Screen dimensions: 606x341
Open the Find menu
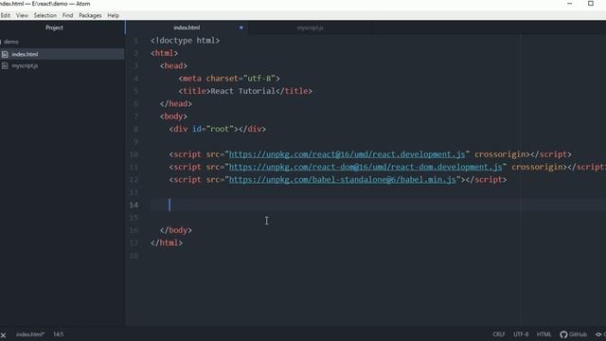coord(67,15)
